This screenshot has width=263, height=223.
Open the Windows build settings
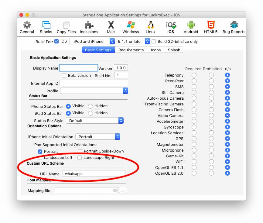tap(131, 27)
